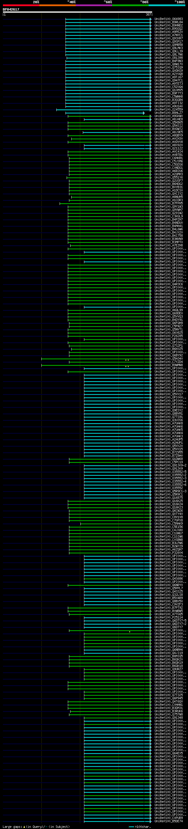This screenshot has height=829, width=188.
Task: Select the UniRef100_Q1DW68 label
Action: pyautogui.click(x=168, y=459)
